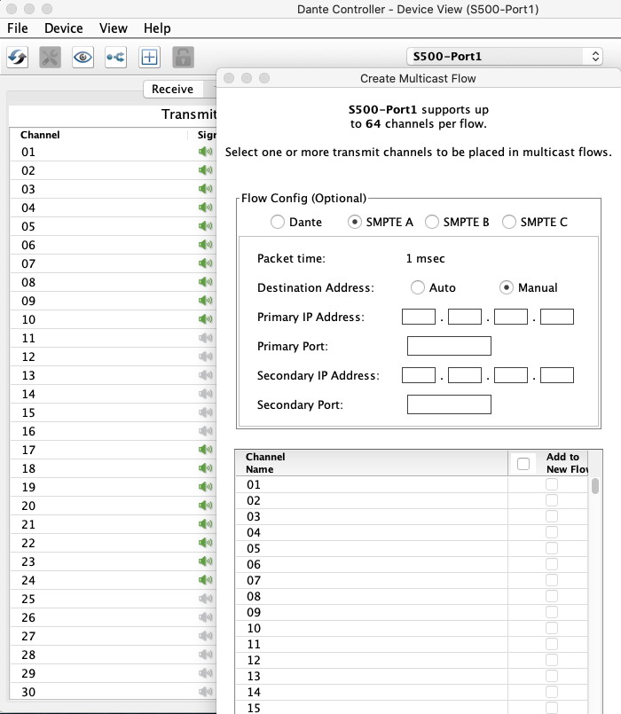Click the Secondary Port input field
The image size is (621, 714).
tap(449, 404)
